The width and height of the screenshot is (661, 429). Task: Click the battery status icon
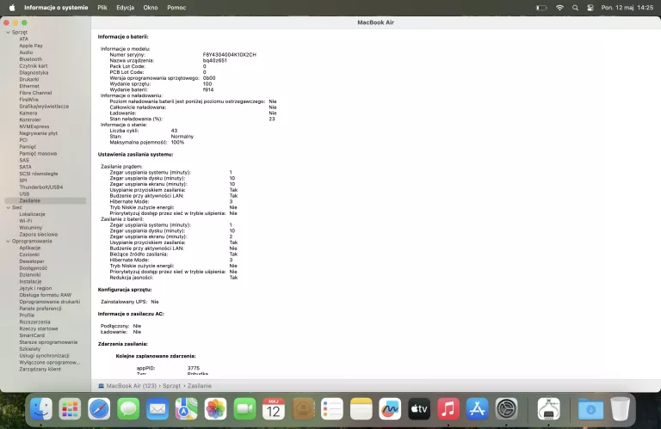point(541,8)
